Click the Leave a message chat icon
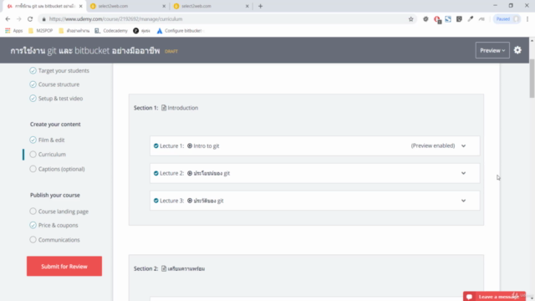Image resolution: width=535 pixels, height=301 pixels. coord(470,297)
